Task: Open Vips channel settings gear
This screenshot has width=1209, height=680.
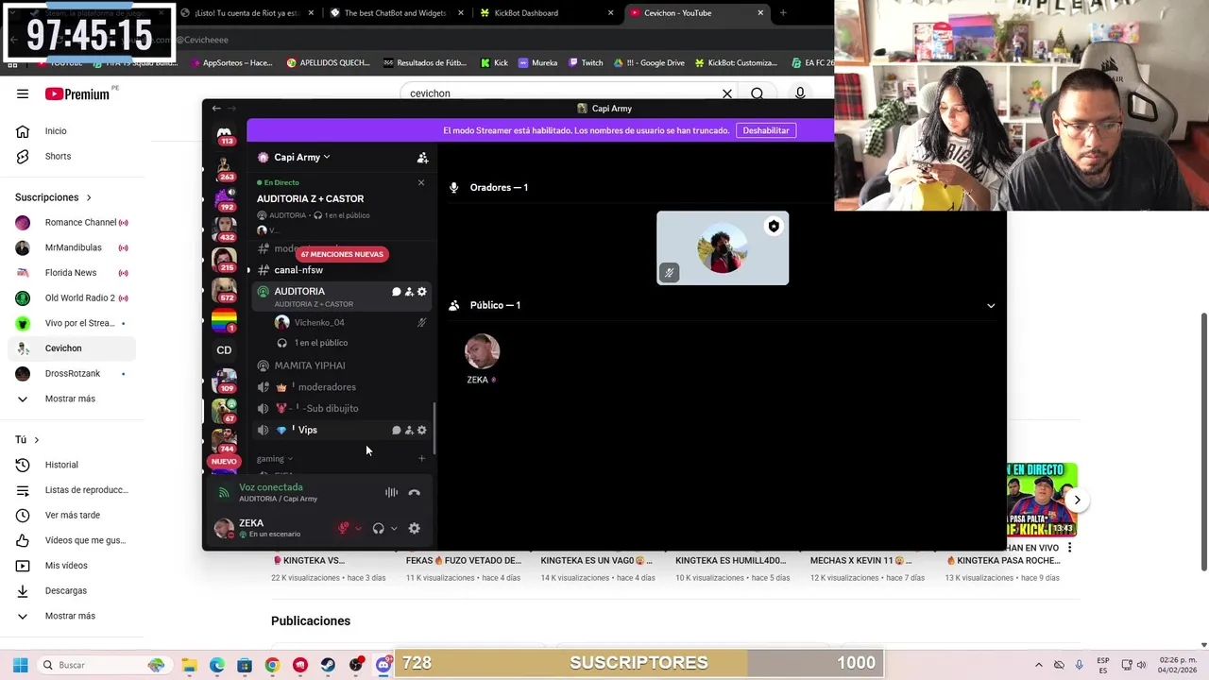Action: 422,431
